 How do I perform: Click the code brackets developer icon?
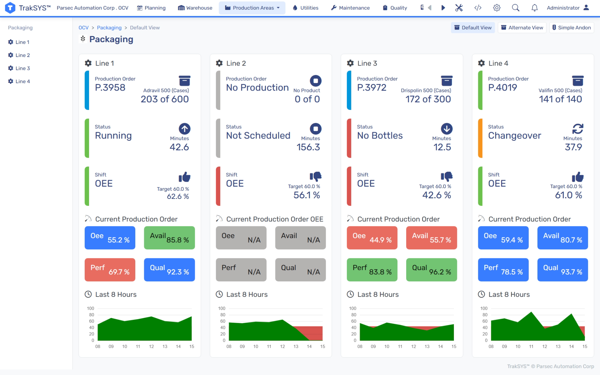tap(478, 8)
